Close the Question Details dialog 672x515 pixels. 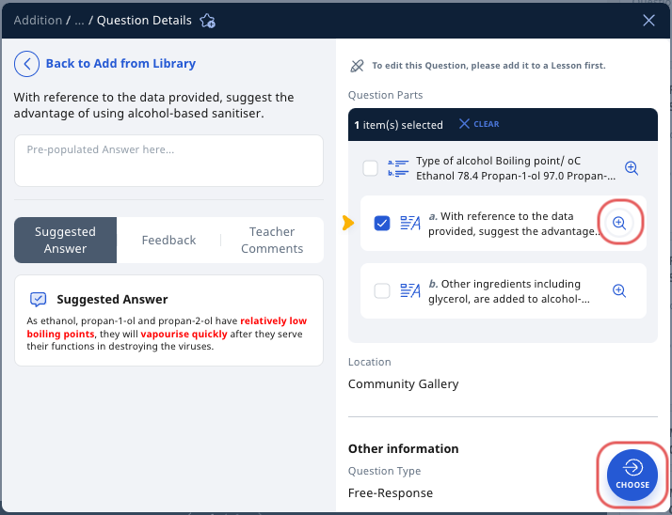pyautogui.click(x=648, y=21)
